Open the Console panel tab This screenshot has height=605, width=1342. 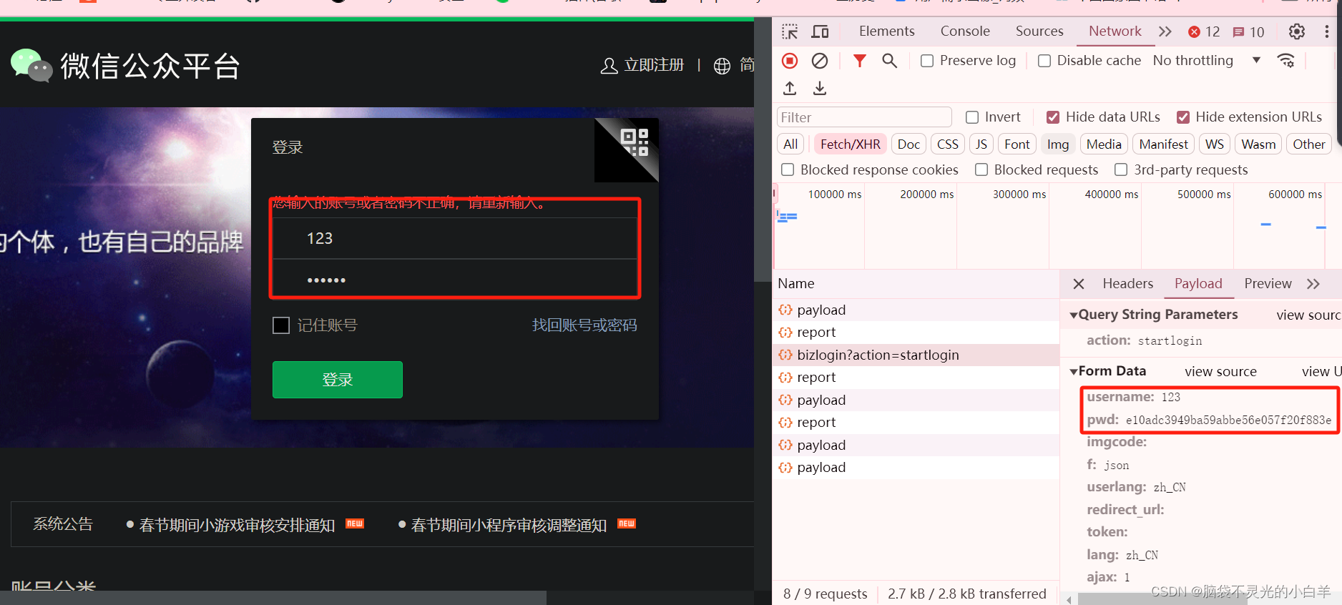[x=965, y=31]
